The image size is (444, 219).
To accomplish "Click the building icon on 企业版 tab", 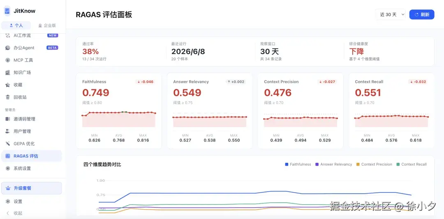I will click(40, 25).
